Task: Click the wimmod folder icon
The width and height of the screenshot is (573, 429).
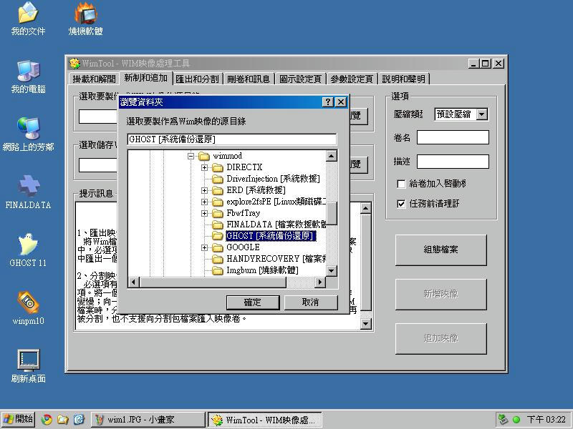Action: click(204, 156)
